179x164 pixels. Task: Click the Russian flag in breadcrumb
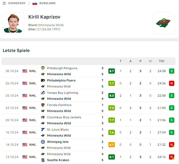pos(35,3)
